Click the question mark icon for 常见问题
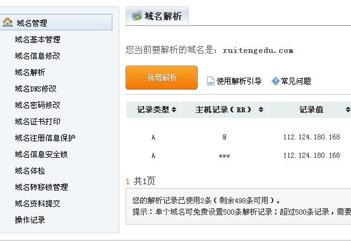This screenshot has height=241, width=351. point(276,81)
